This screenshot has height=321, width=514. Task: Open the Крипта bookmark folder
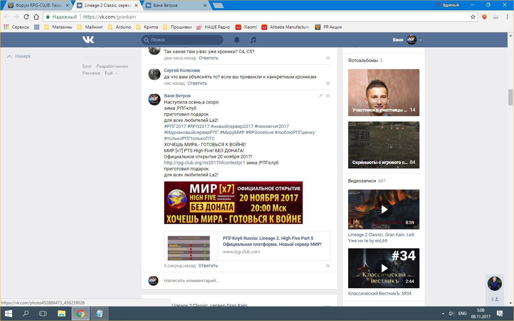click(147, 27)
